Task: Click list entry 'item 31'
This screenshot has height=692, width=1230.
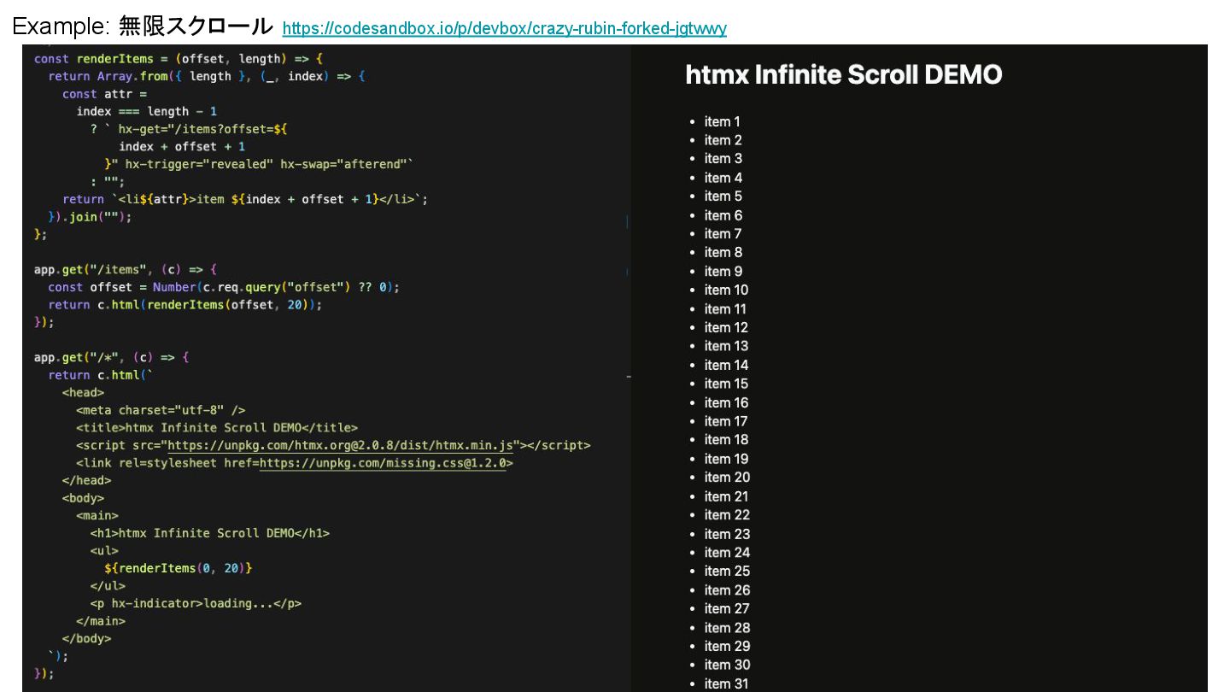Action: (x=726, y=683)
